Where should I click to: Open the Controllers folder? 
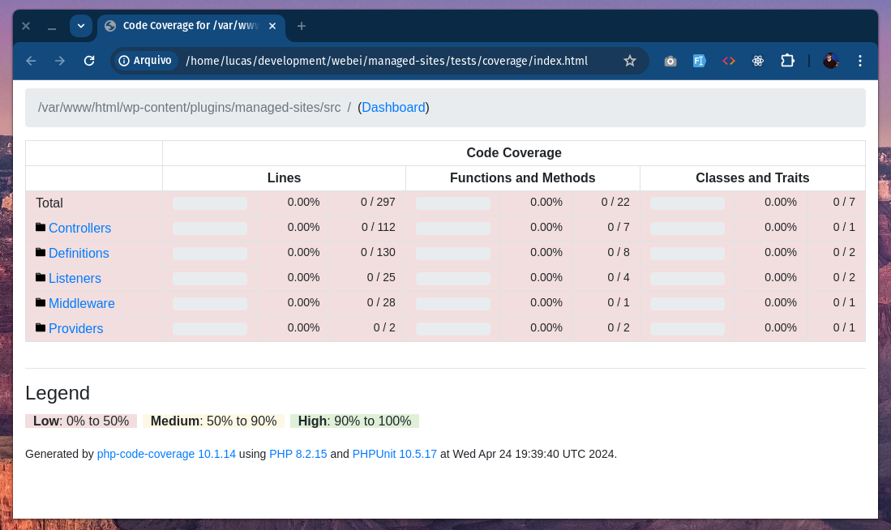tap(79, 228)
